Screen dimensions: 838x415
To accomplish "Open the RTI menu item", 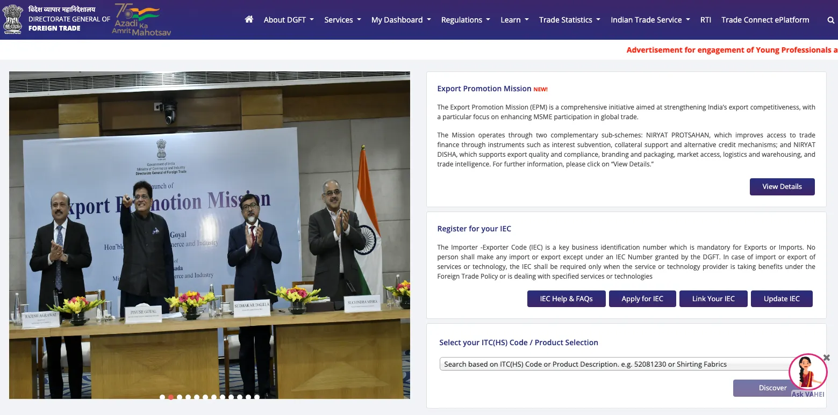I will [x=706, y=20].
